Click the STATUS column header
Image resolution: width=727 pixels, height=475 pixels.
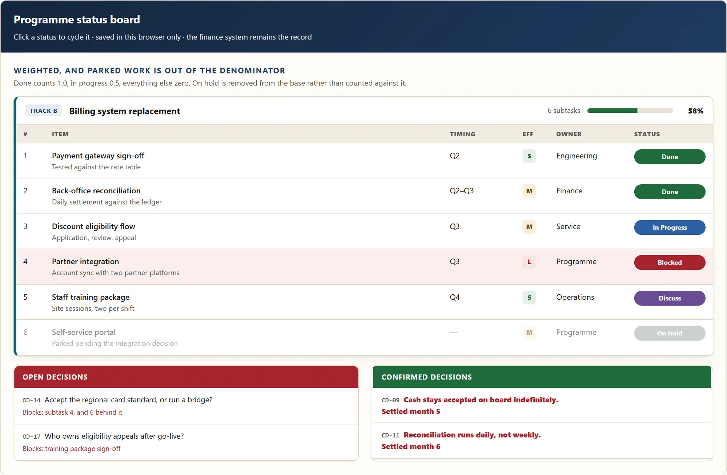point(647,134)
